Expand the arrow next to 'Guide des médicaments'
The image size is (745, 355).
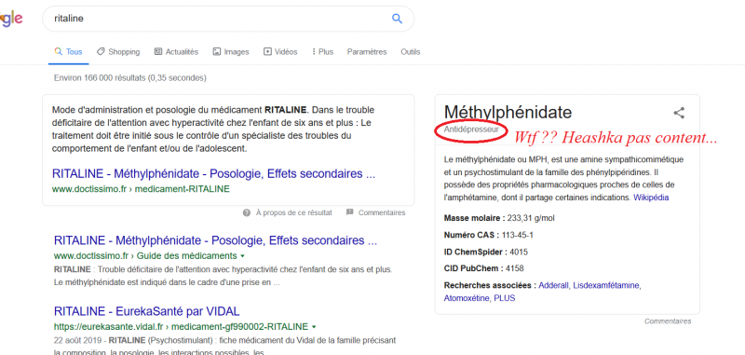point(243,256)
